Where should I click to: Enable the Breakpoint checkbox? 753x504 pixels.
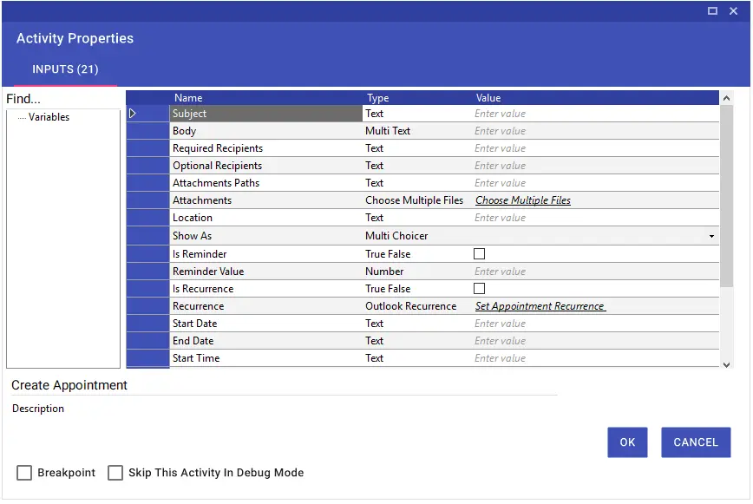point(24,474)
